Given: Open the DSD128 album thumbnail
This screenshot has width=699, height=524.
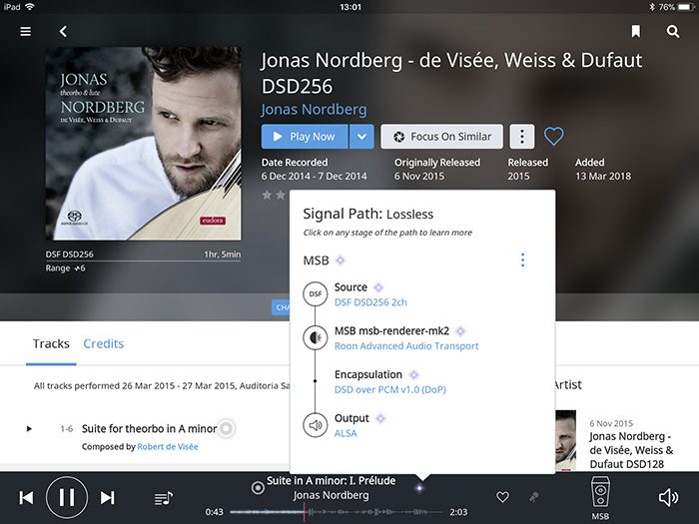Looking at the screenshot, I should tap(566, 440).
